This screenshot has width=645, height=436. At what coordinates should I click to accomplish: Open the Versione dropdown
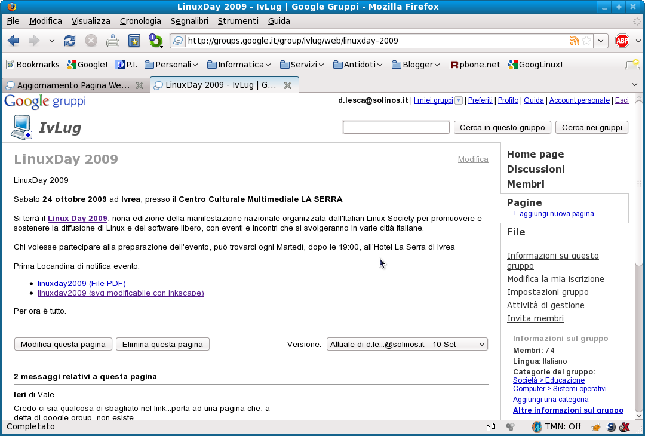(407, 344)
